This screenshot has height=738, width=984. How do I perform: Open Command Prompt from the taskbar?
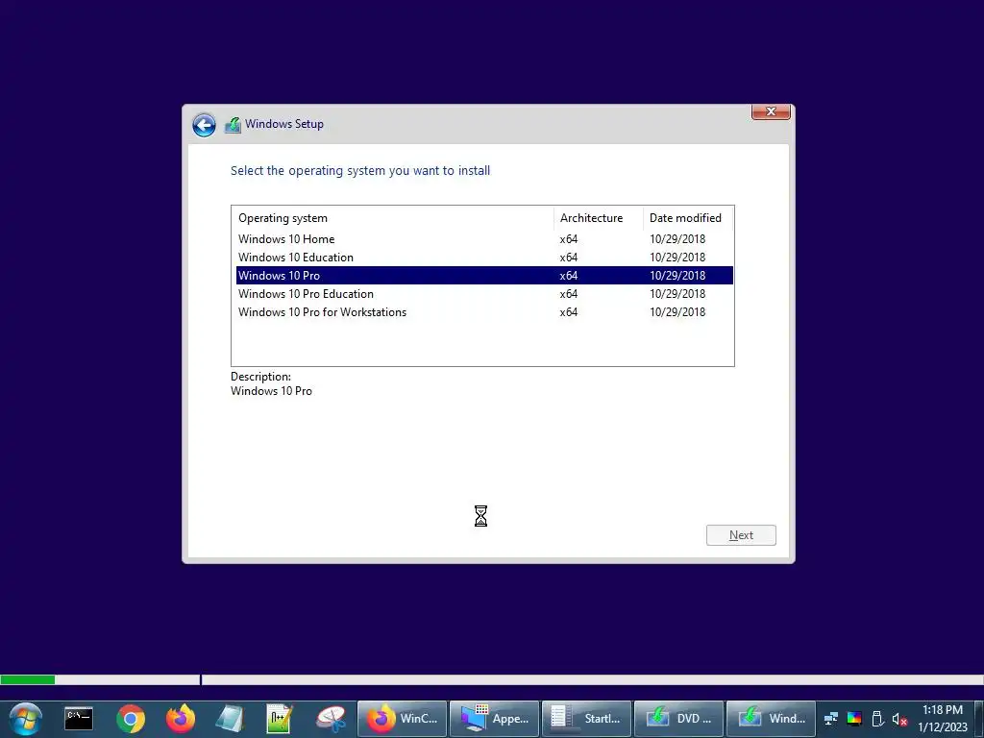click(79, 719)
